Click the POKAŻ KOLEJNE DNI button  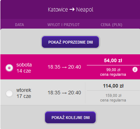(x=70, y=118)
